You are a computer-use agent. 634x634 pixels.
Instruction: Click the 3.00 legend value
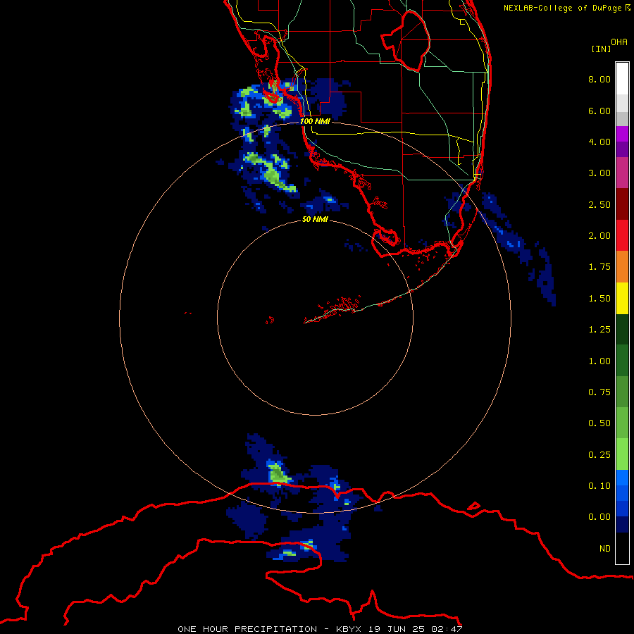[599, 173]
